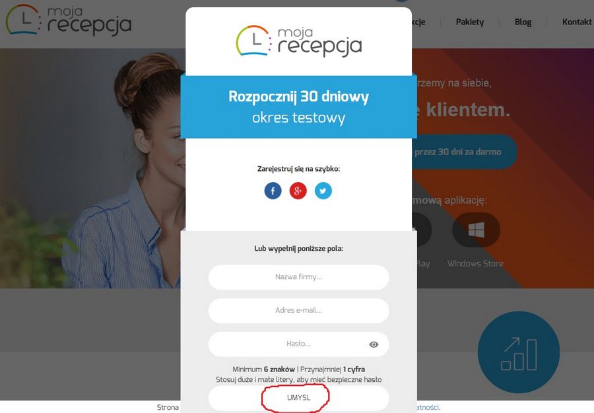Click the moja recepcja logo in modal

pyautogui.click(x=298, y=42)
